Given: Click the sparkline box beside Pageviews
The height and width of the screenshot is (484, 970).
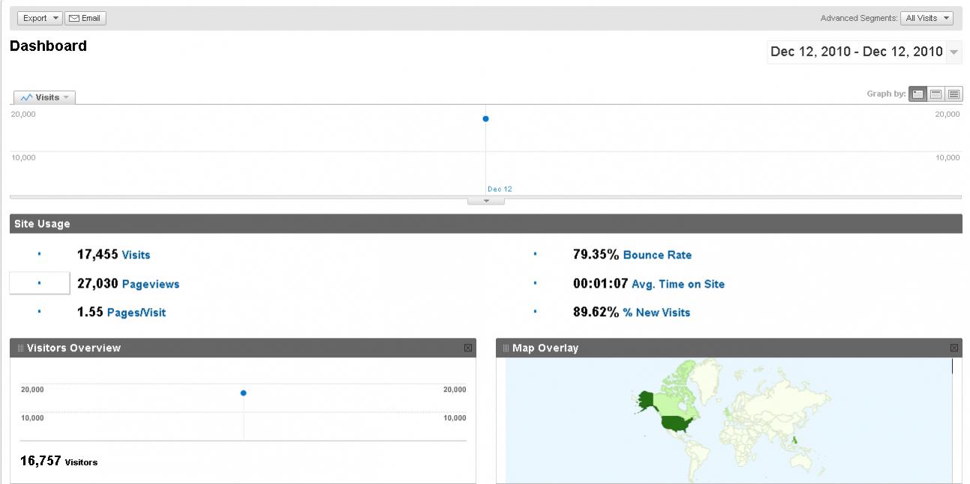Looking at the screenshot, I should [x=39, y=284].
